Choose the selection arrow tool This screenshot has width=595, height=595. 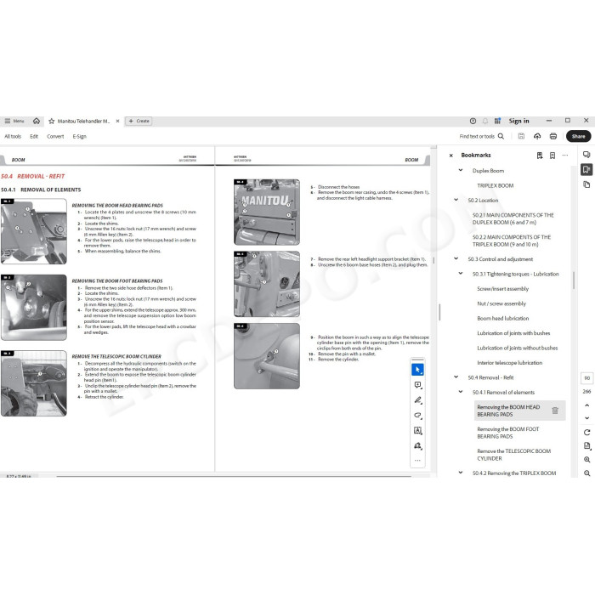click(418, 370)
